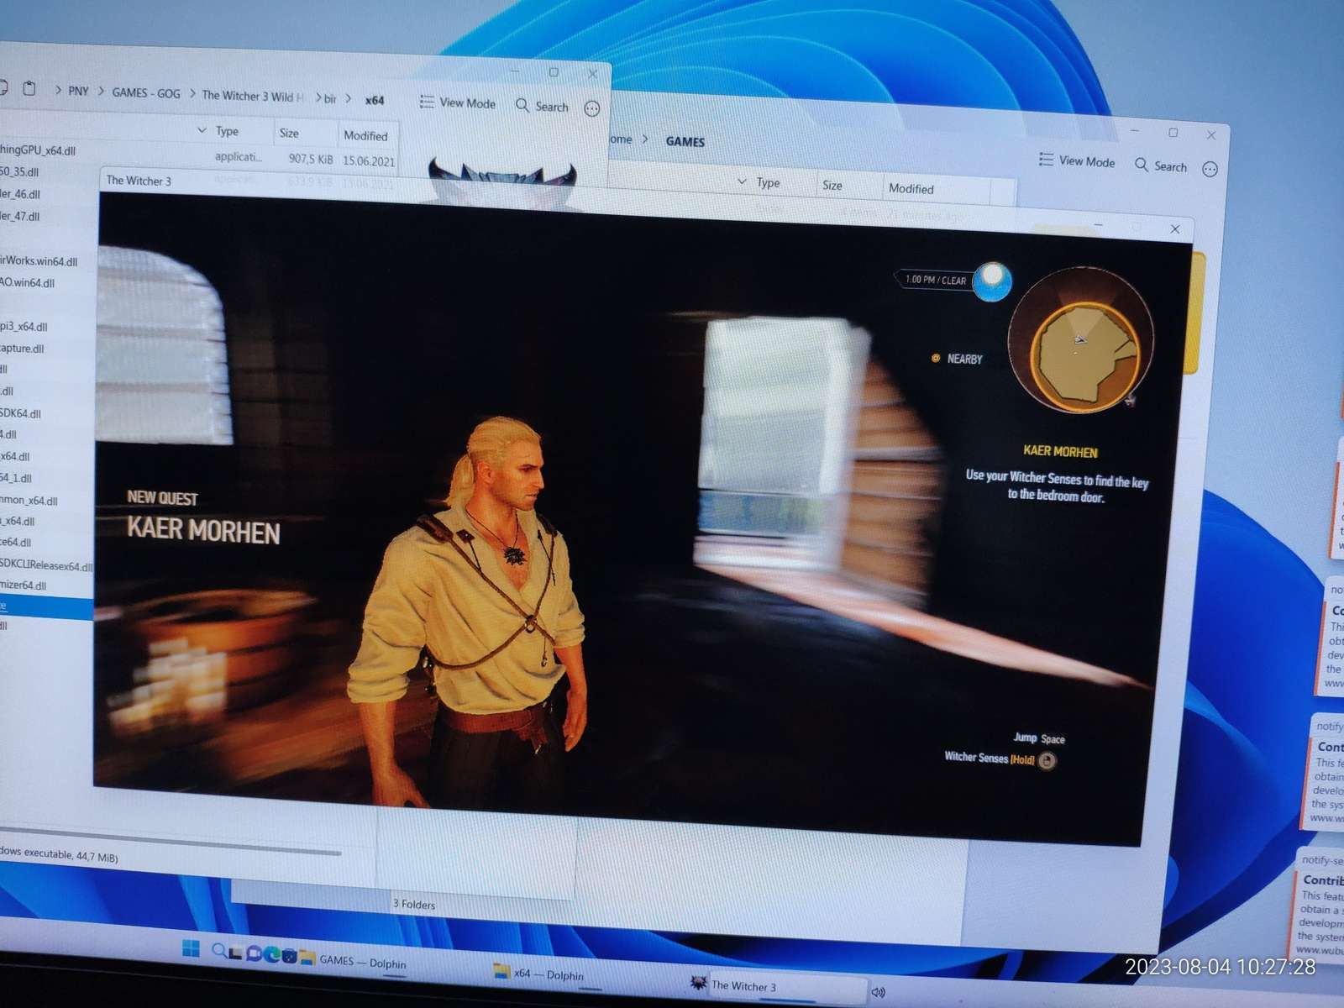Open View Mode in GAMES Dolphin window

(x=1077, y=160)
